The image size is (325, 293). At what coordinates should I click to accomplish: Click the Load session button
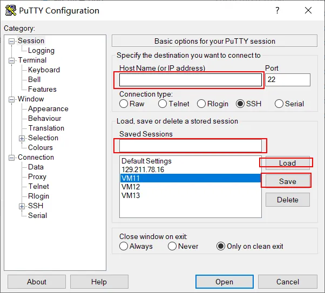[287, 163]
